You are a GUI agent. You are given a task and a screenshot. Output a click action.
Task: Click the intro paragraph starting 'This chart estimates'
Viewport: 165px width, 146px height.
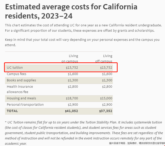(x=83, y=28)
